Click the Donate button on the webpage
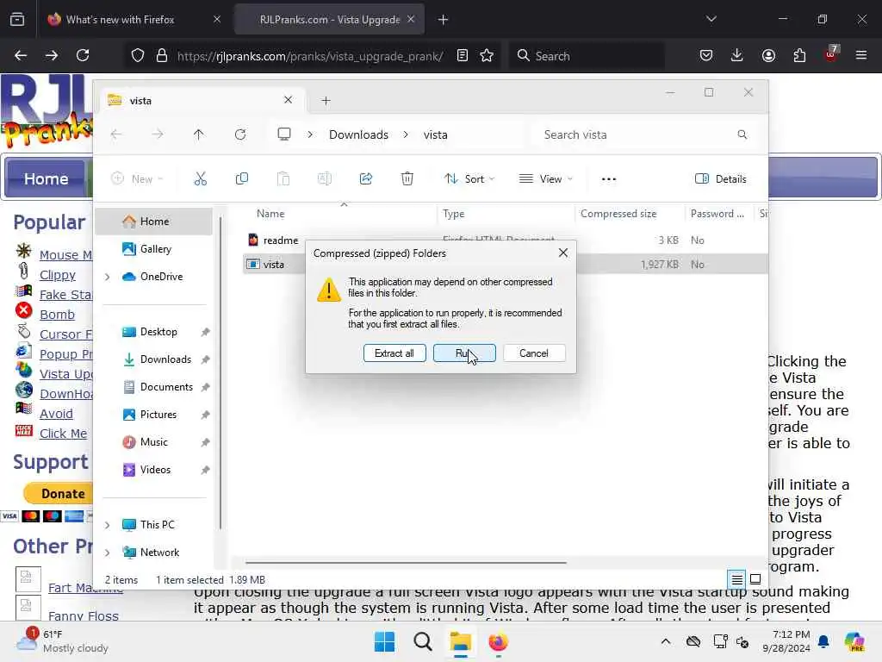The width and height of the screenshot is (882, 662). coord(58,494)
